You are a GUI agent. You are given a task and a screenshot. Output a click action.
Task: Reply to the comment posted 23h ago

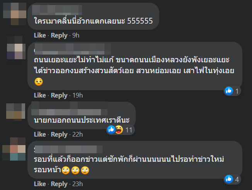coord(59,184)
